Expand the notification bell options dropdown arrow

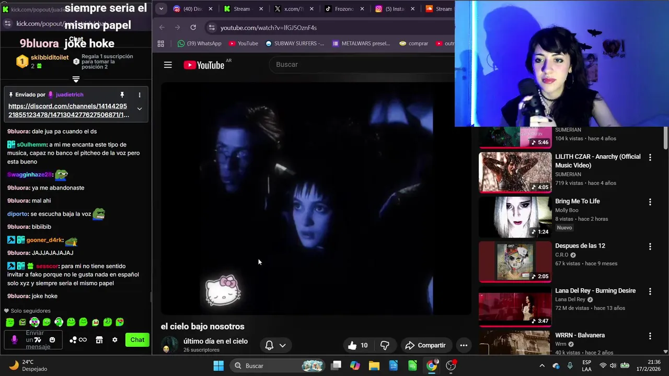[282, 345]
